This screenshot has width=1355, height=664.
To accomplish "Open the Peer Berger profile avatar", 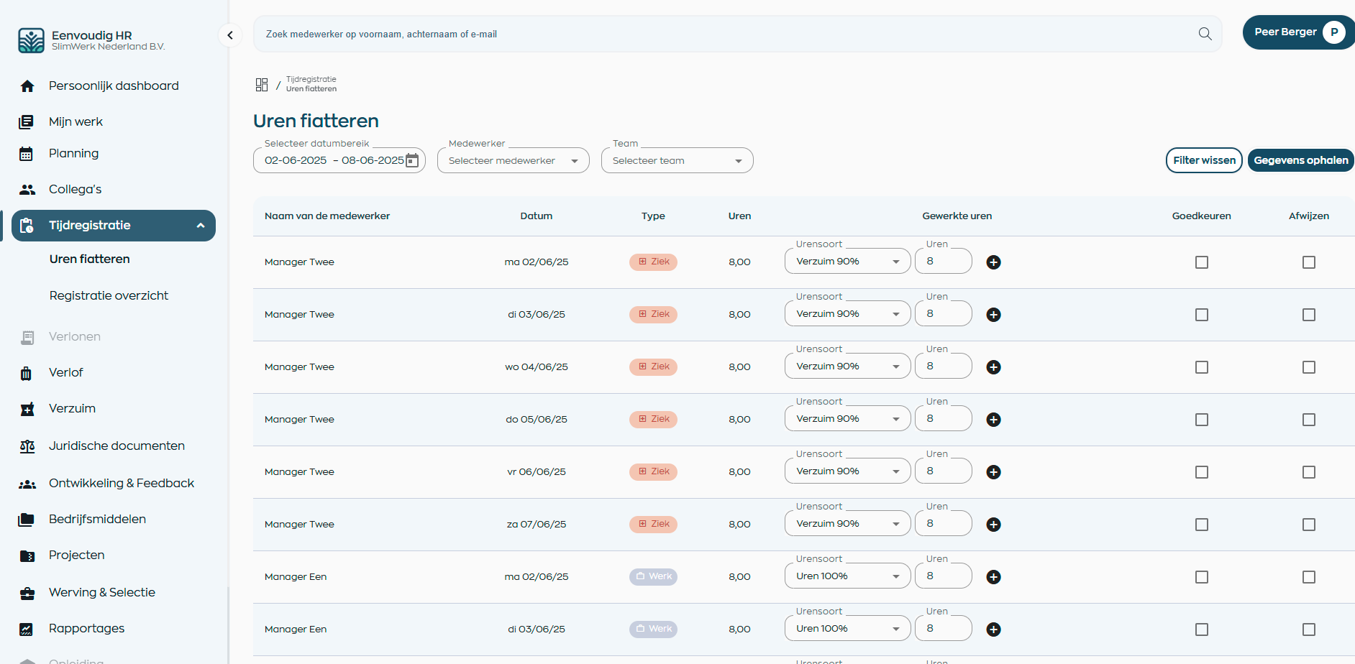I will point(1334,32).
